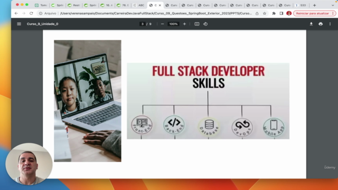Go back to the previous page in Chrome
The height and width of the screenshot is (190, 338).
(x=16, y=13)
